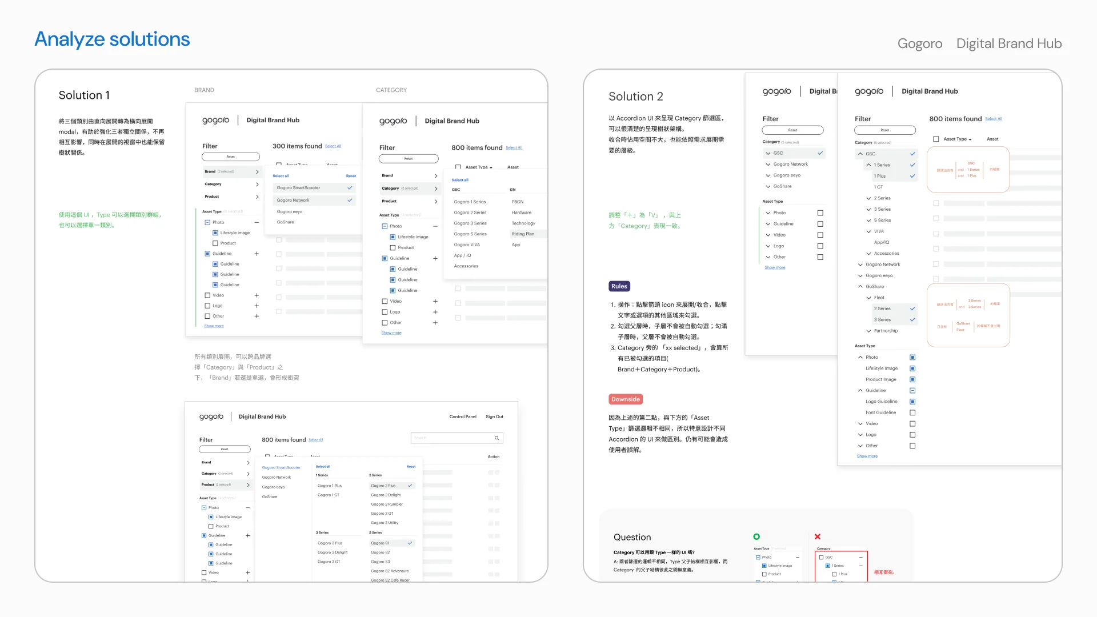This screenshot has height=617, width=1097.
Task: Click the plus icon beside Other in the 300-items mockup
Action: coord(257,316)
